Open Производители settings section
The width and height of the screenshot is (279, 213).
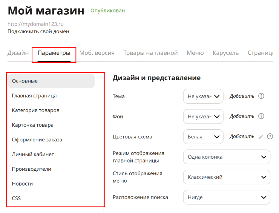[x=32, y=169]
